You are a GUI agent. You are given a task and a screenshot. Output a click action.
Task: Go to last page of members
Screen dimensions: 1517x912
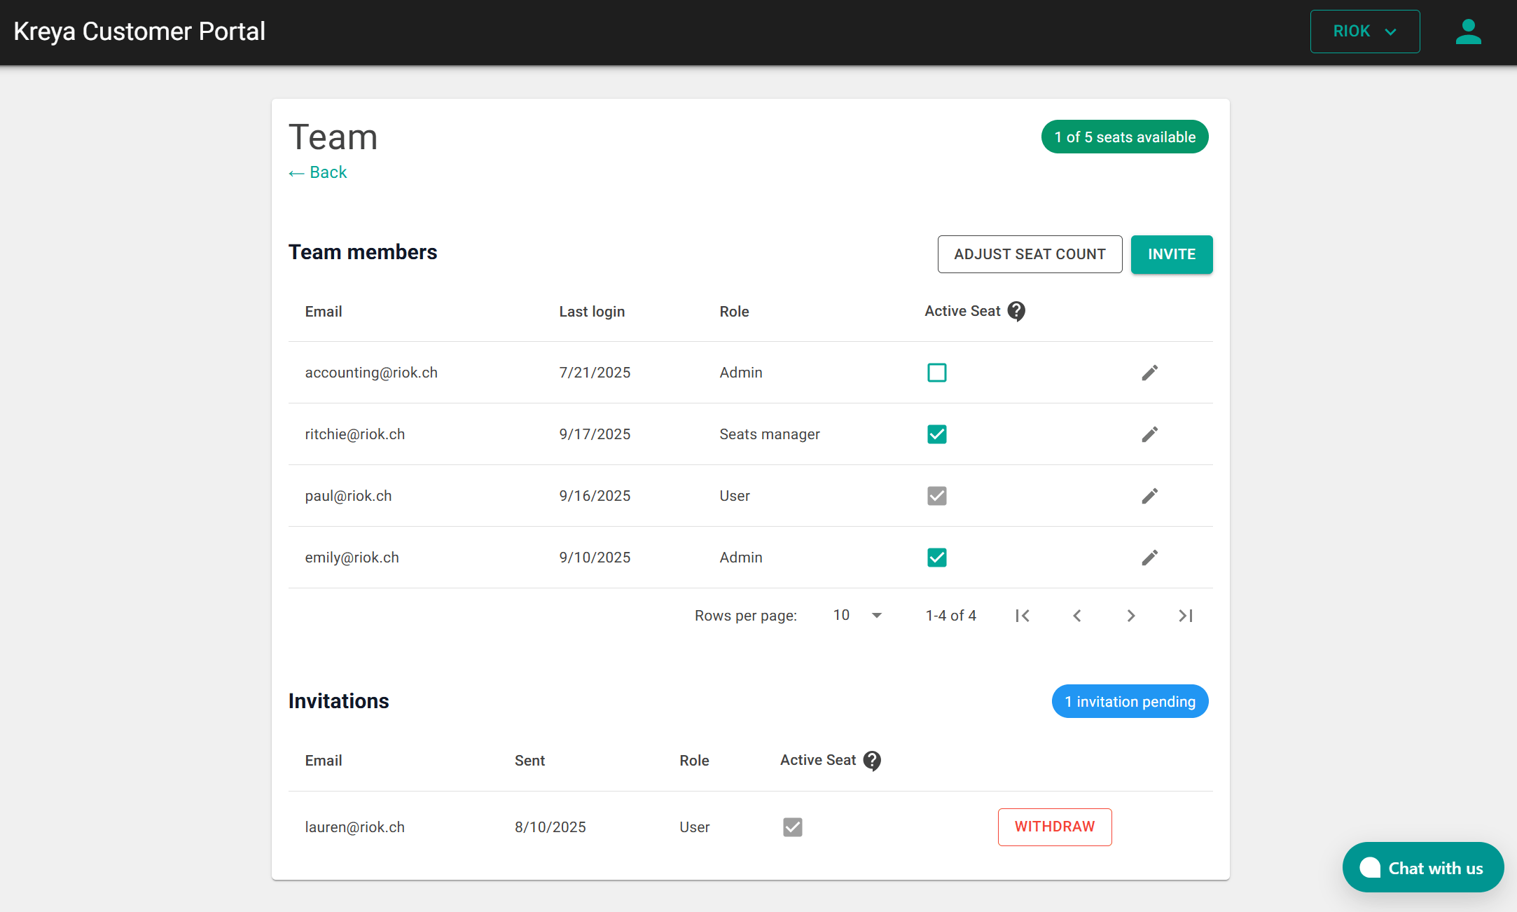point(1185,616)
